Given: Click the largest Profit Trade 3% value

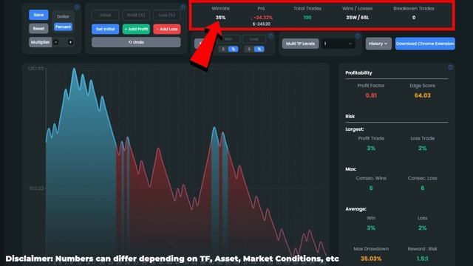Looking at the screenshot, I should tap(371, 148).
